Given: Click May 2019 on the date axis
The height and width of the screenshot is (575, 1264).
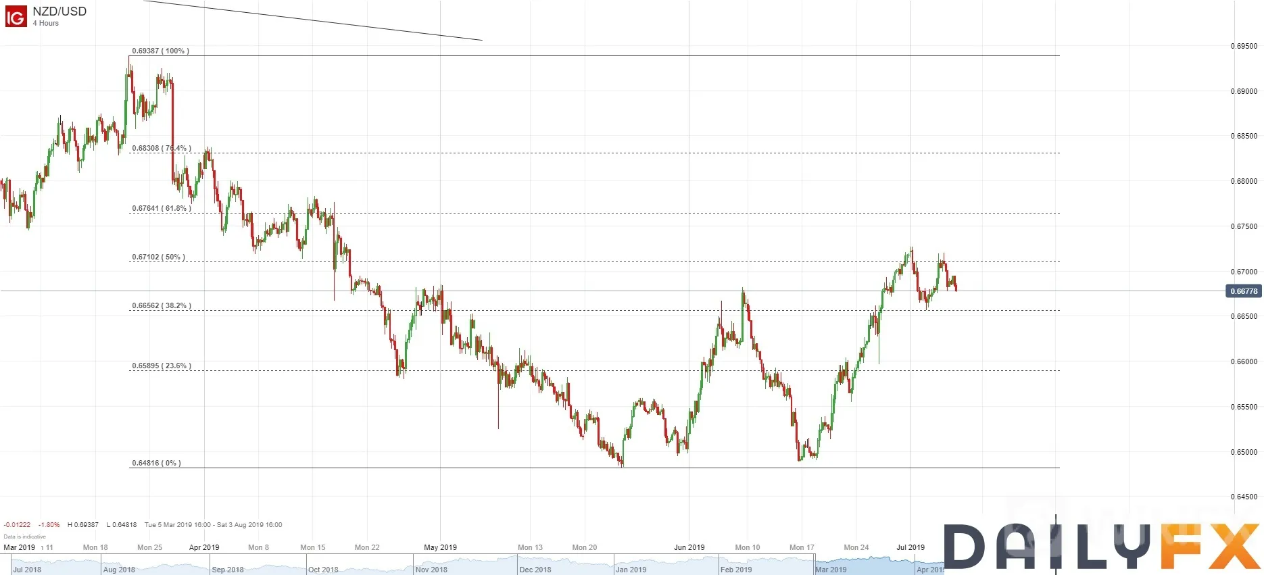Looking at the screenshot, I should 440,547.
